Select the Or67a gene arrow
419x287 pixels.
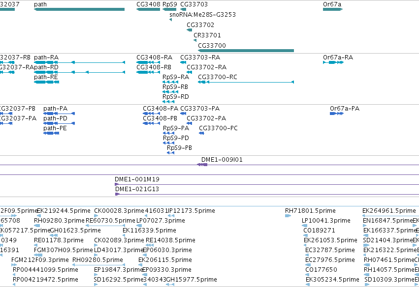point(333,9)
